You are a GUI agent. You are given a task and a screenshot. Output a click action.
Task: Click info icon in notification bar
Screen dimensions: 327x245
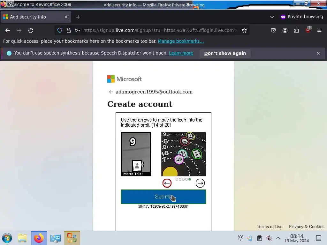(9, 53)
